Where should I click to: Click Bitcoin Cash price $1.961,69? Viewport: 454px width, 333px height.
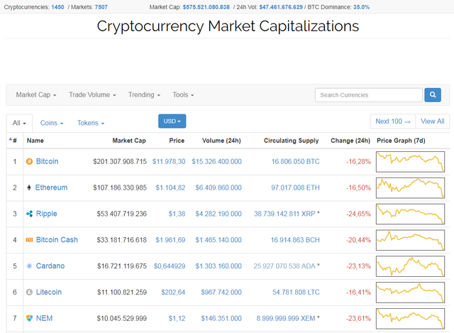pyautogui.click(x=170, y=240)
